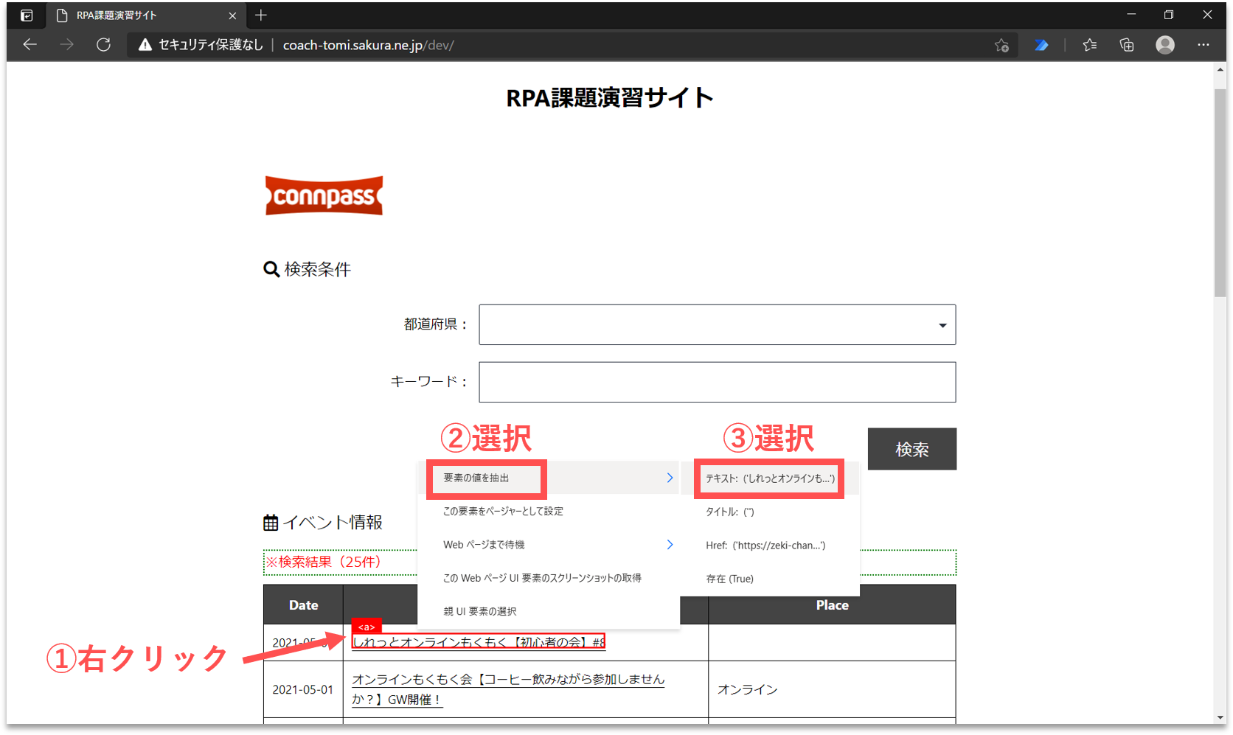
Task: Expand 要素の値を抽出 submenu arrow
Action: [x=670, y=478]
